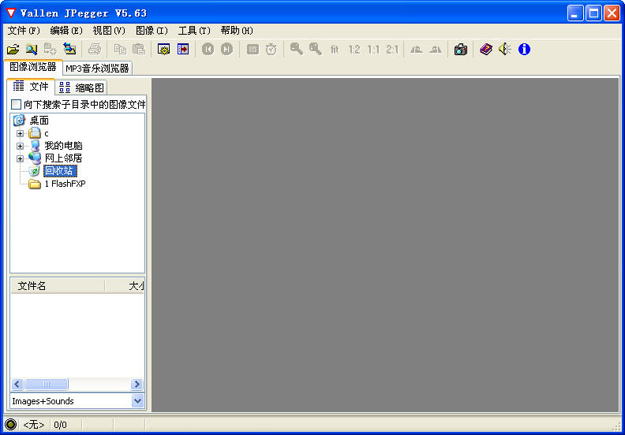Expand the 我的电脑 tree node
The image size is (625, 435).
[21, 146]
